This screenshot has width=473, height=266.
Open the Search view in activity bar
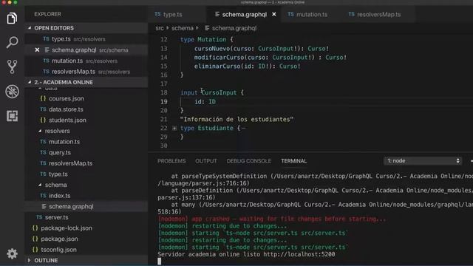(12, 42)
